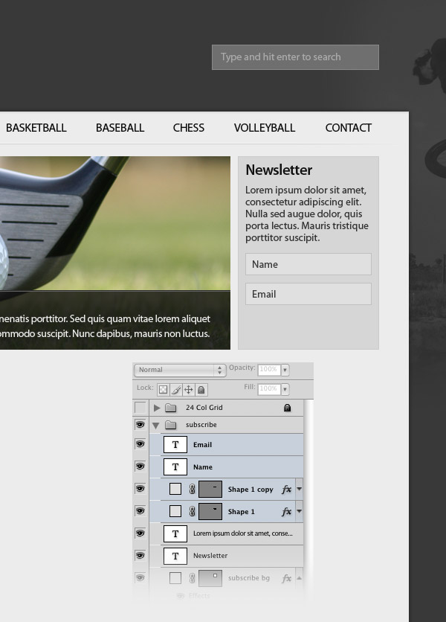Click the padlock on 24 Col Grid group

click(x=288, y=408)
